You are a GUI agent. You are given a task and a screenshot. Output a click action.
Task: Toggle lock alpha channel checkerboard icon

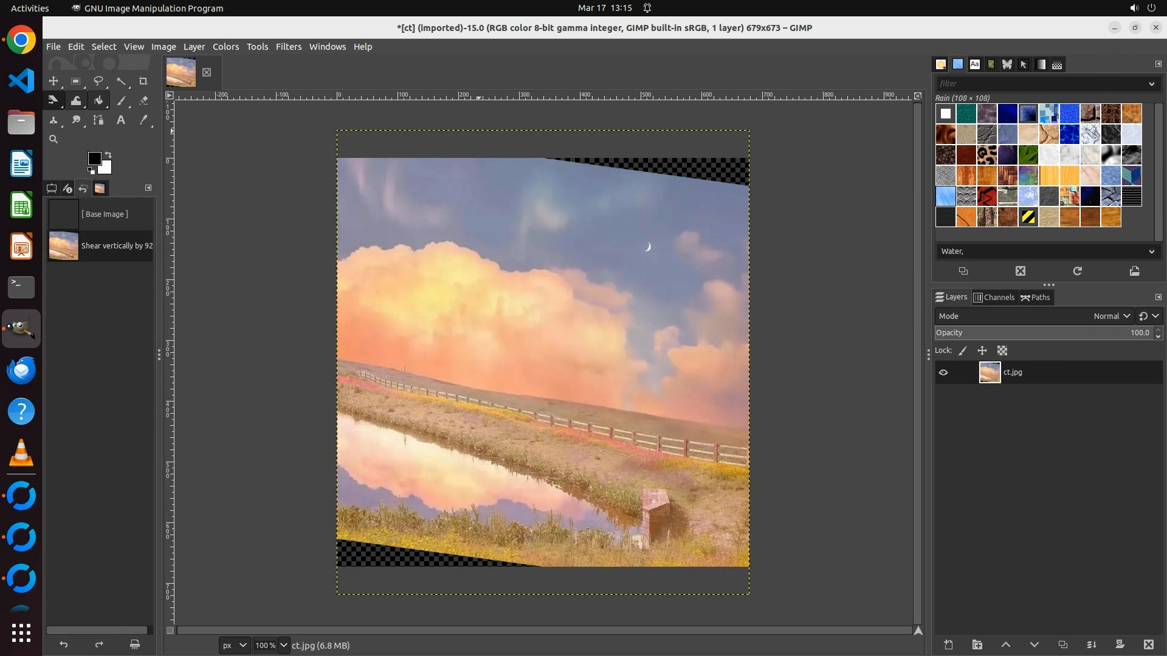1002,350
